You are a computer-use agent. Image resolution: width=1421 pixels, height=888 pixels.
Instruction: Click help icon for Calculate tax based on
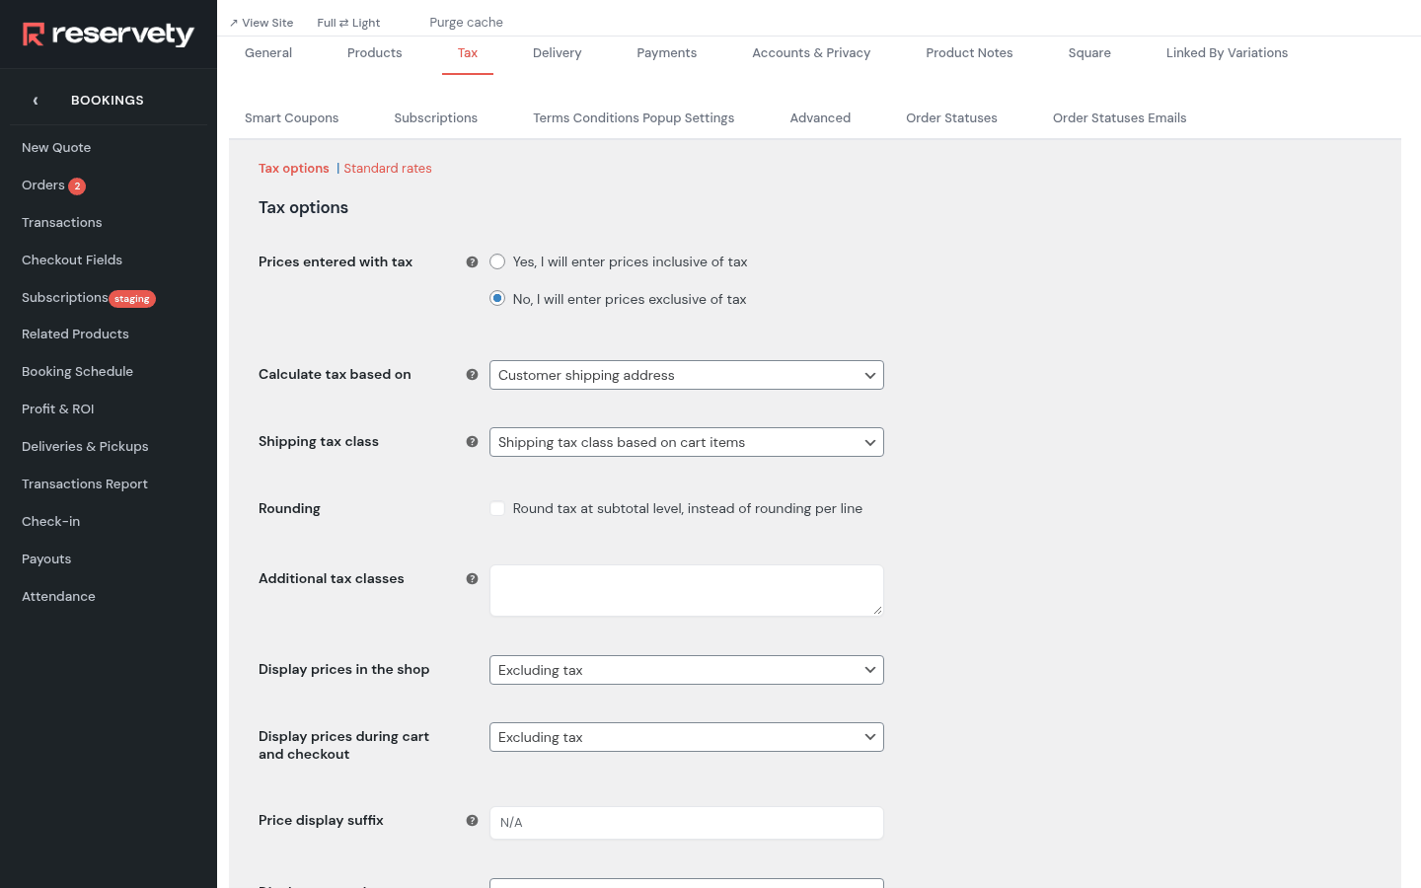click(x=472, y=375)
